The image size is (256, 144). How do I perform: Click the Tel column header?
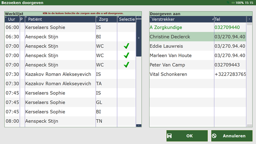(x=230, y=19)
